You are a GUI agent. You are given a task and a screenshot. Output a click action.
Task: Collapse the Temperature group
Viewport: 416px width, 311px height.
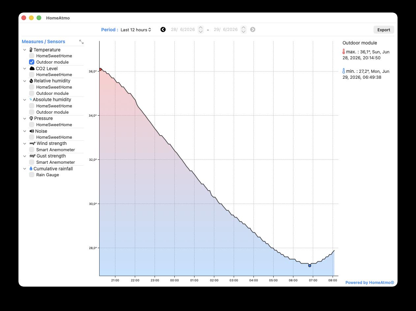[x=25, y=50]
